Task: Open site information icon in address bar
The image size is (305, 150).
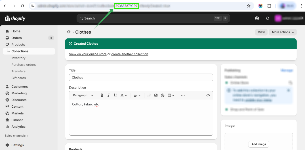Action: (x=33, y=6)
